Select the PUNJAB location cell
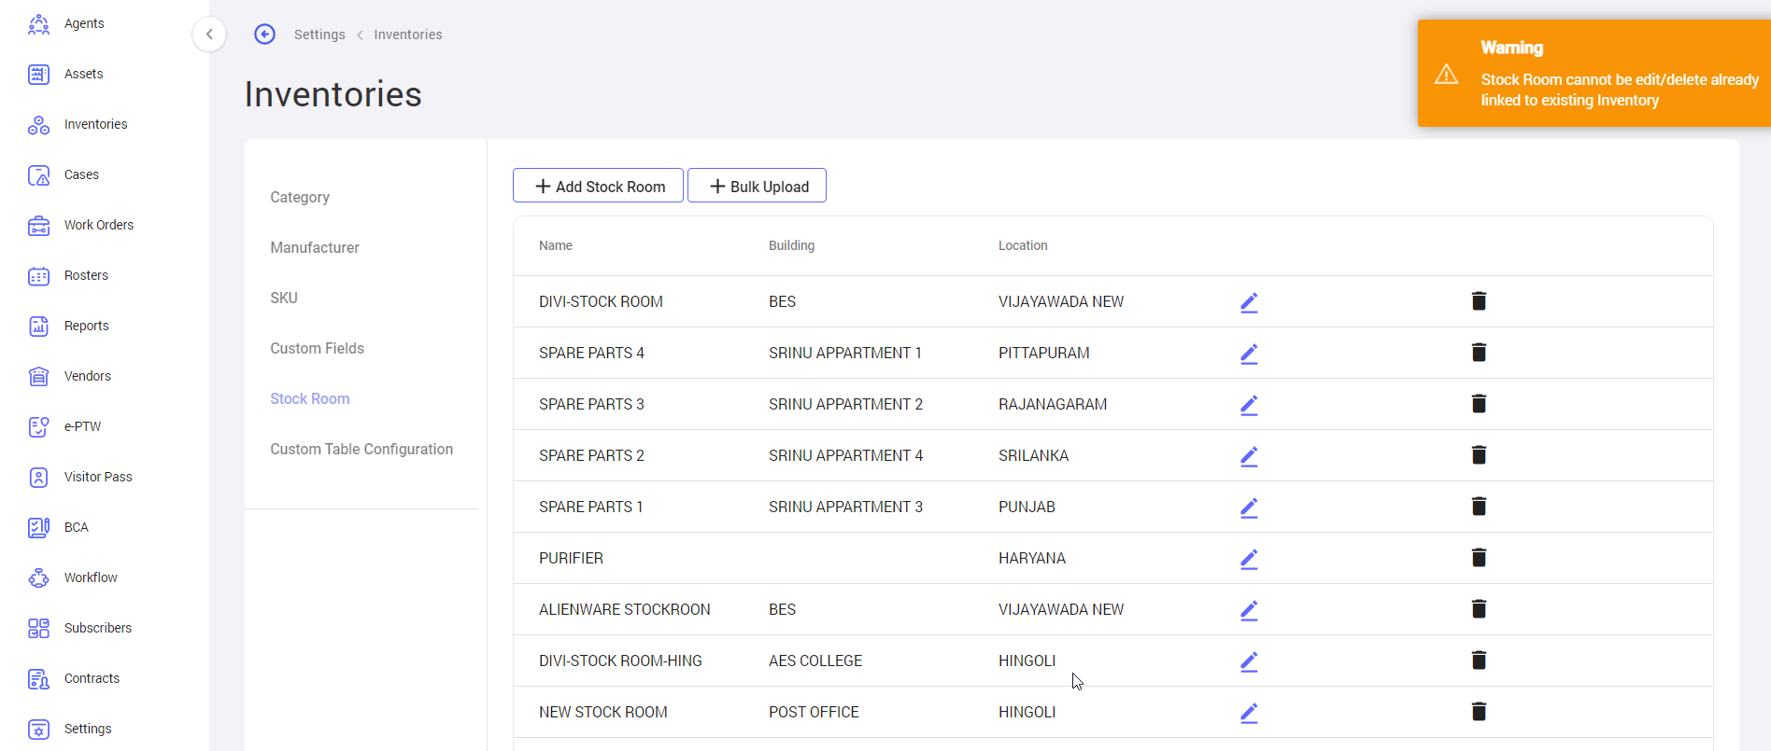 [1027, 507]
